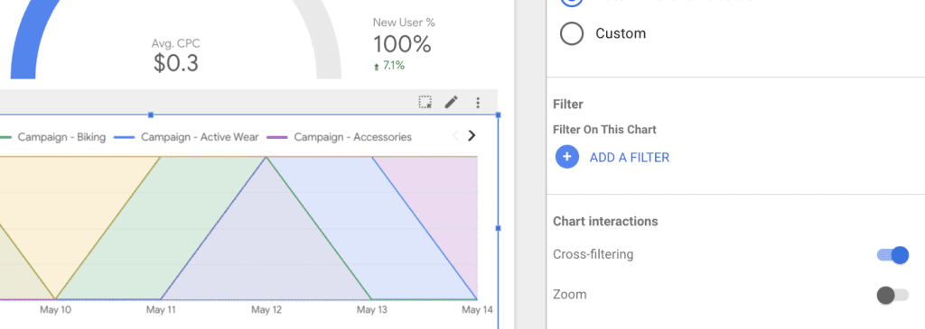Click the chart's top-center resize handle
925x329 pixels.
click(151, 114)
